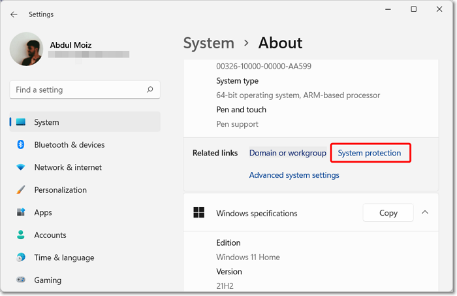The image size is (457, 296).
Task: Click the Gaming controller icon
Action: [x=21, y=280]
